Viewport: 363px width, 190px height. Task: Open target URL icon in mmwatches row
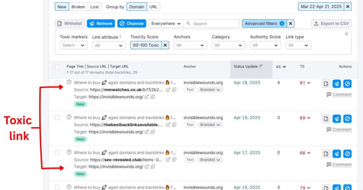[x=147, y=97]
